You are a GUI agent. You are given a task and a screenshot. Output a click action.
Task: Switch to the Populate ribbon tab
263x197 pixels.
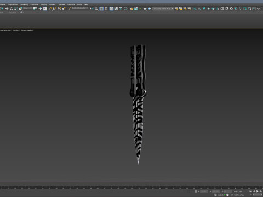tap(13, 13)
